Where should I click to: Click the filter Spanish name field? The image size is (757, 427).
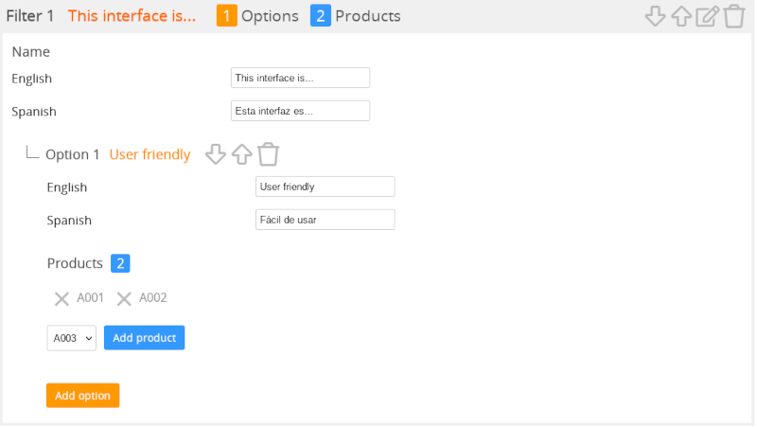tap(300, 111)
